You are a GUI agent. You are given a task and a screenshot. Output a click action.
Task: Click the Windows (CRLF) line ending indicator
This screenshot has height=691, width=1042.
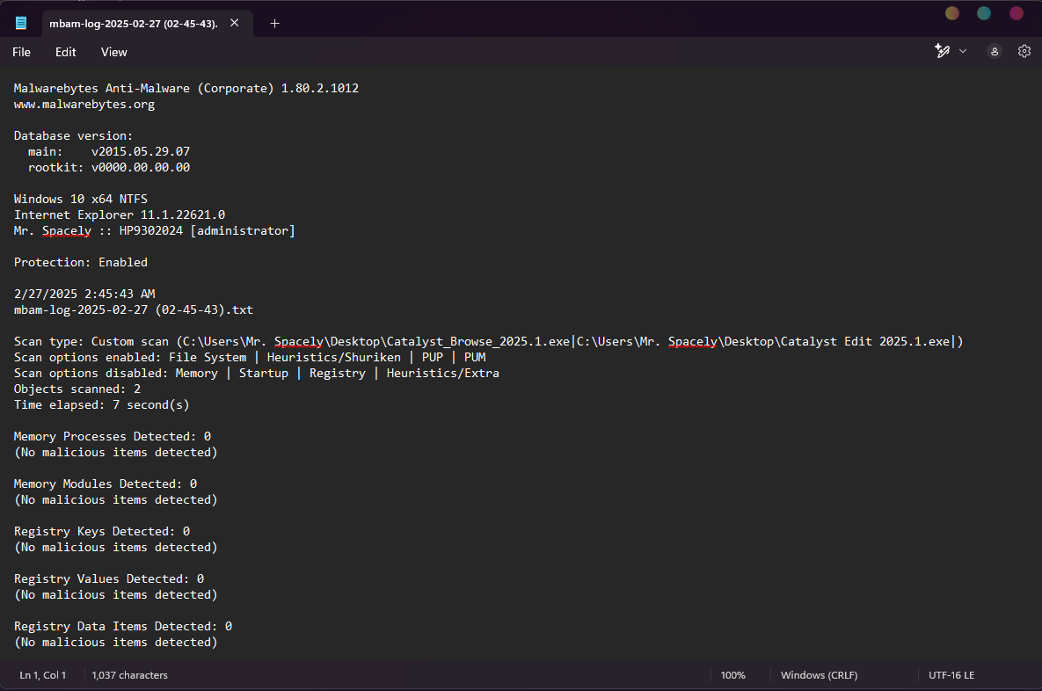[x=819, y=675]
